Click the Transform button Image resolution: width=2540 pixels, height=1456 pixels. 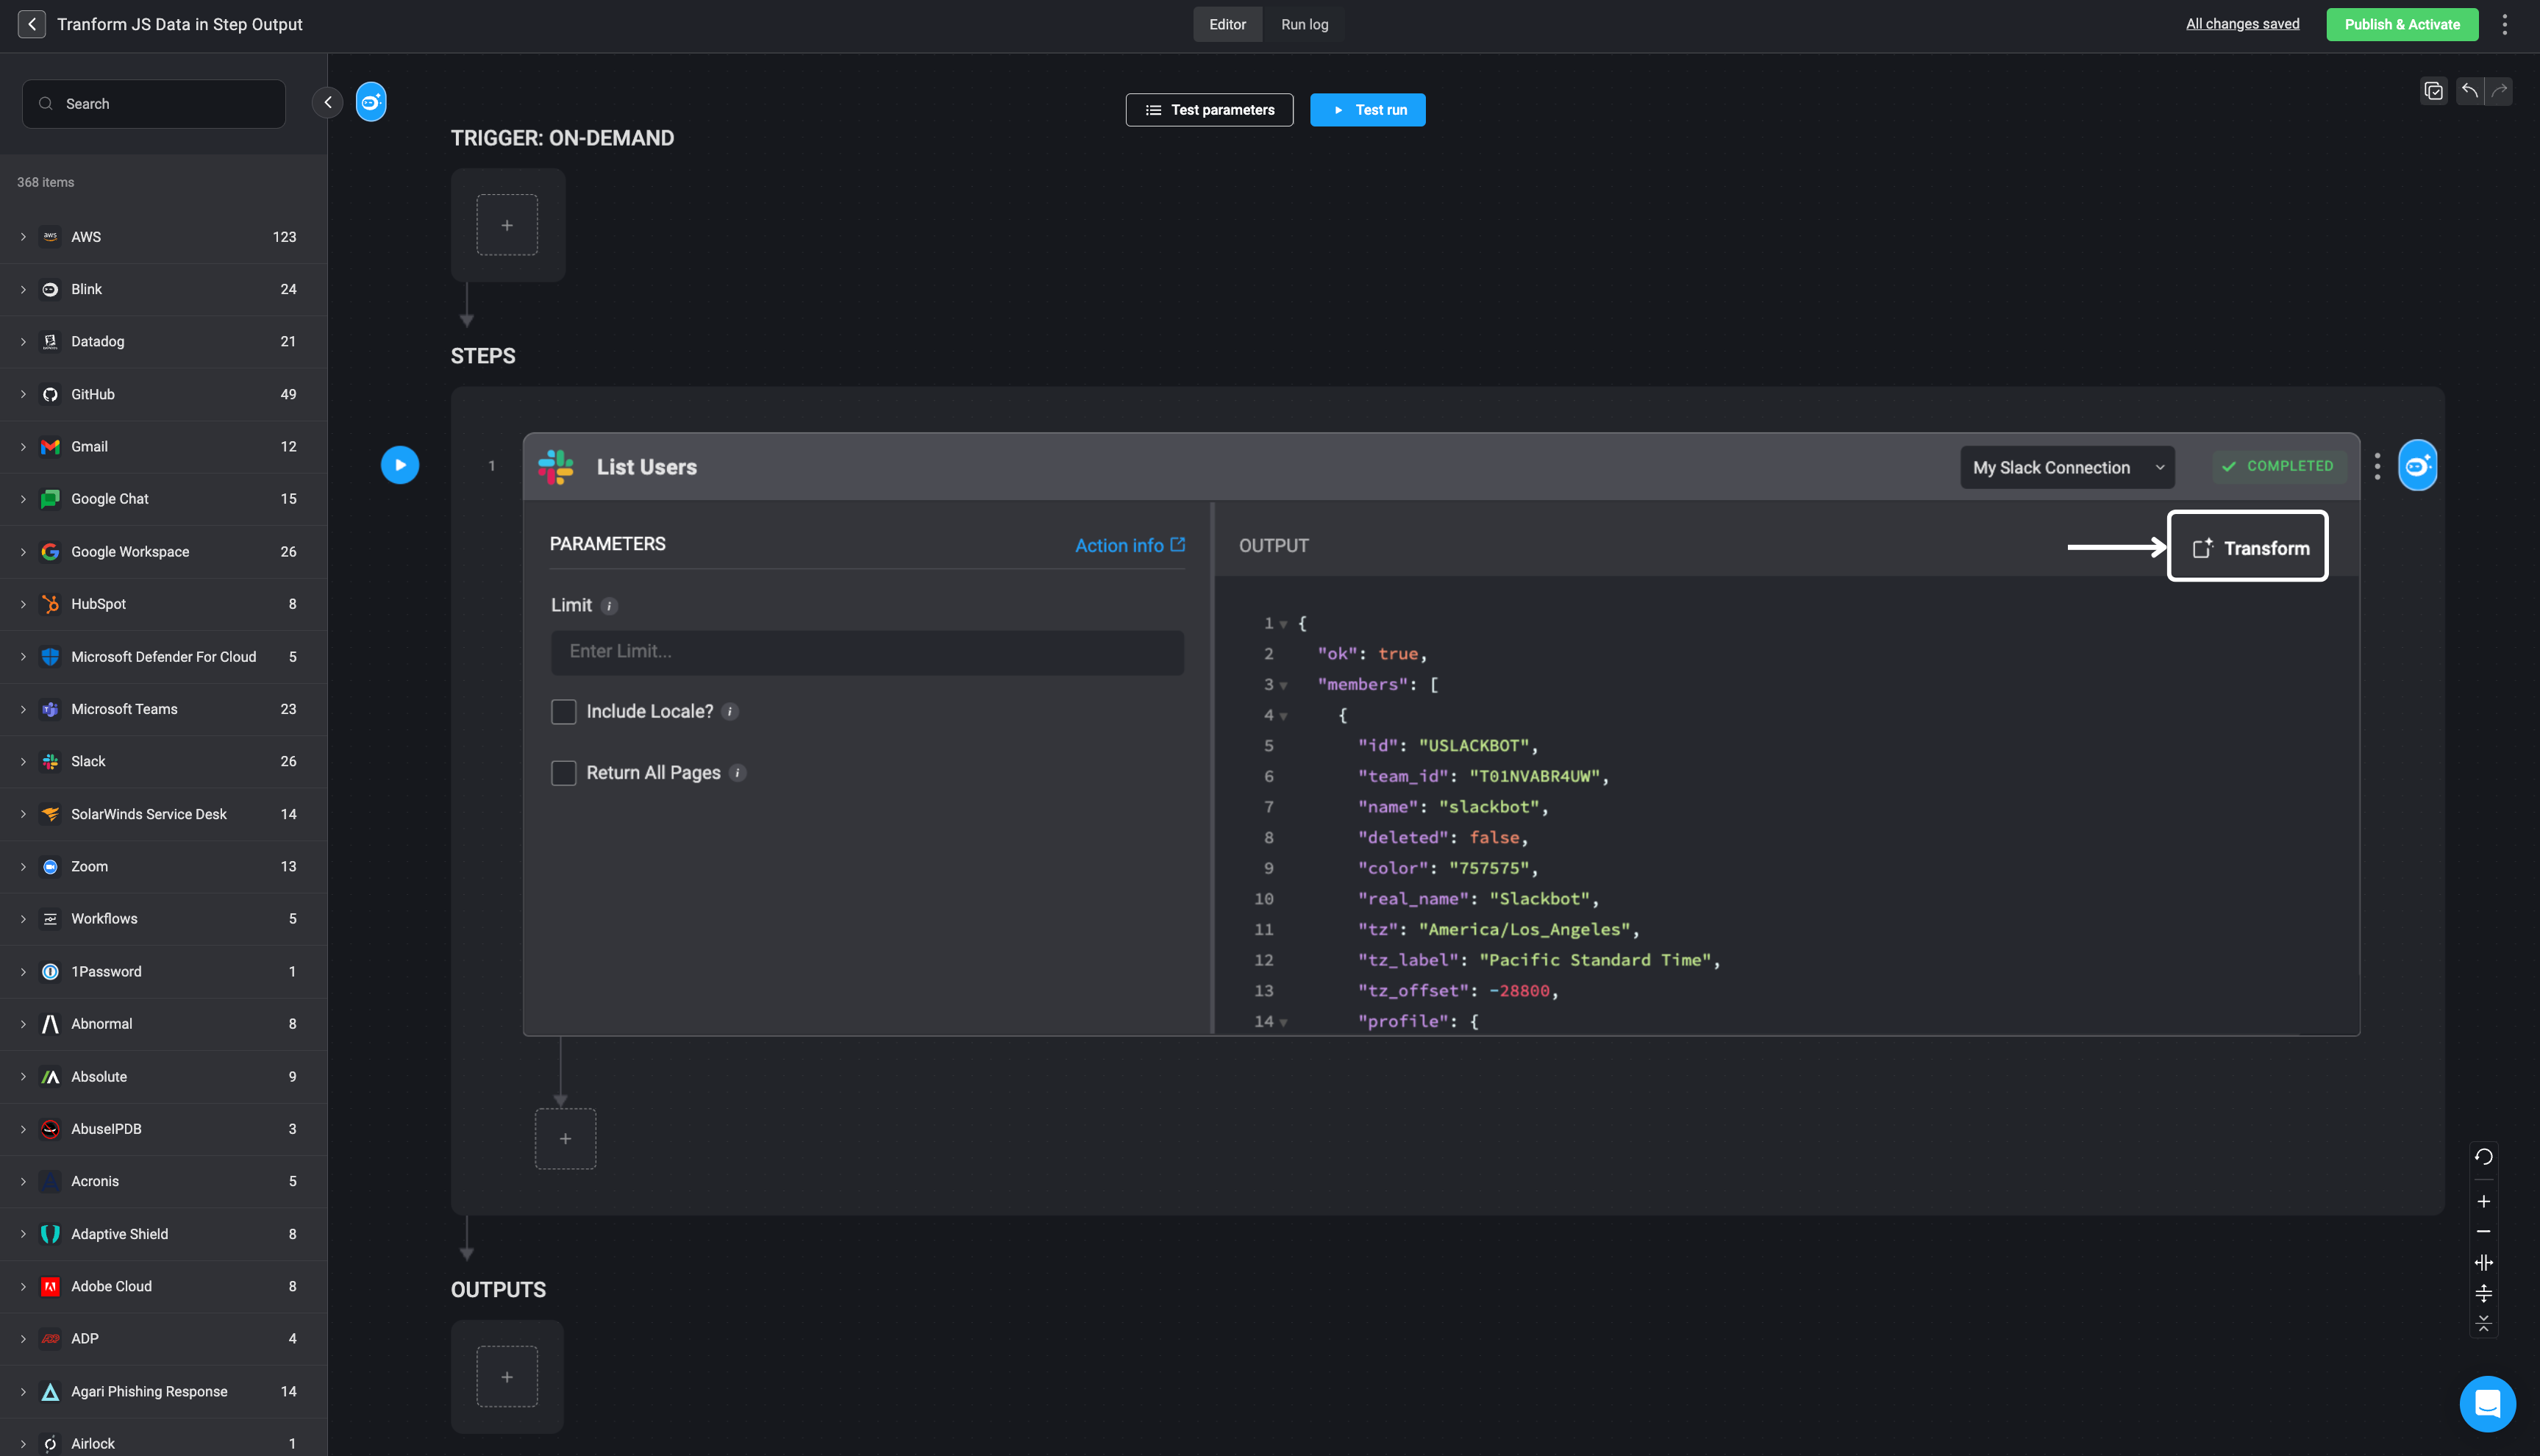pyautogui.click(x=2247, y=547)
